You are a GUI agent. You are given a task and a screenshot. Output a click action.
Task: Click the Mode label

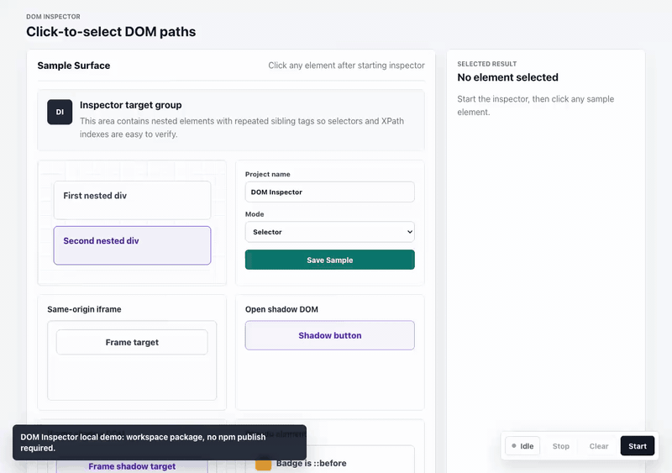255,214
